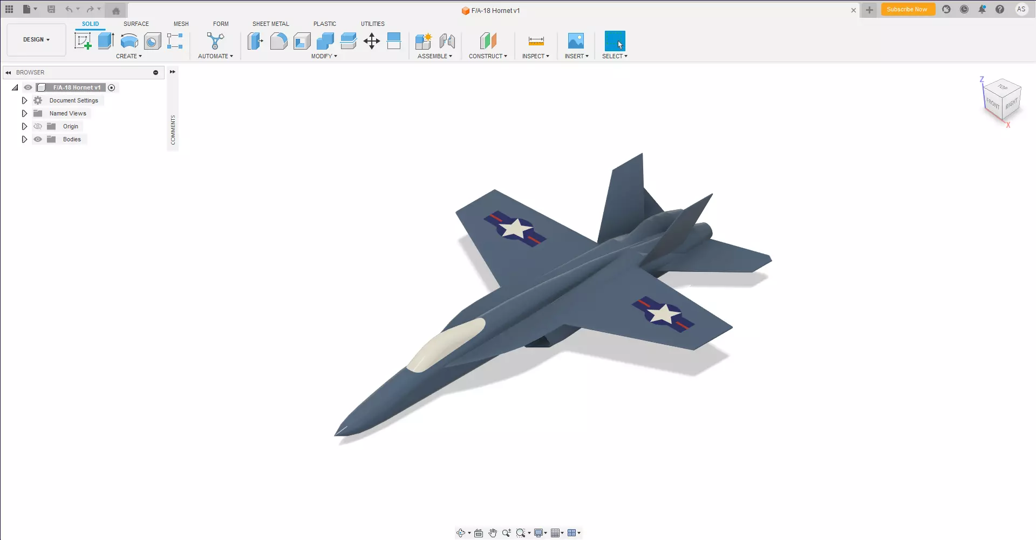Open the CREATE dropdown menu
1036x540 pixels.
129,56
